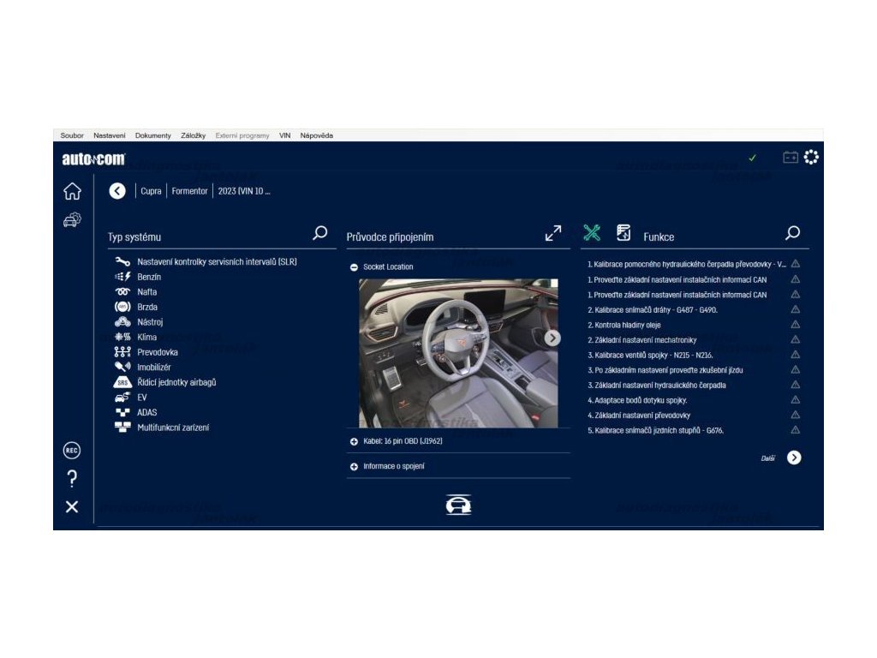This screenshot has width=877, height=658.
Task: Close the application with the X icon
Action: pyautogui.click(x=72, y=507)
